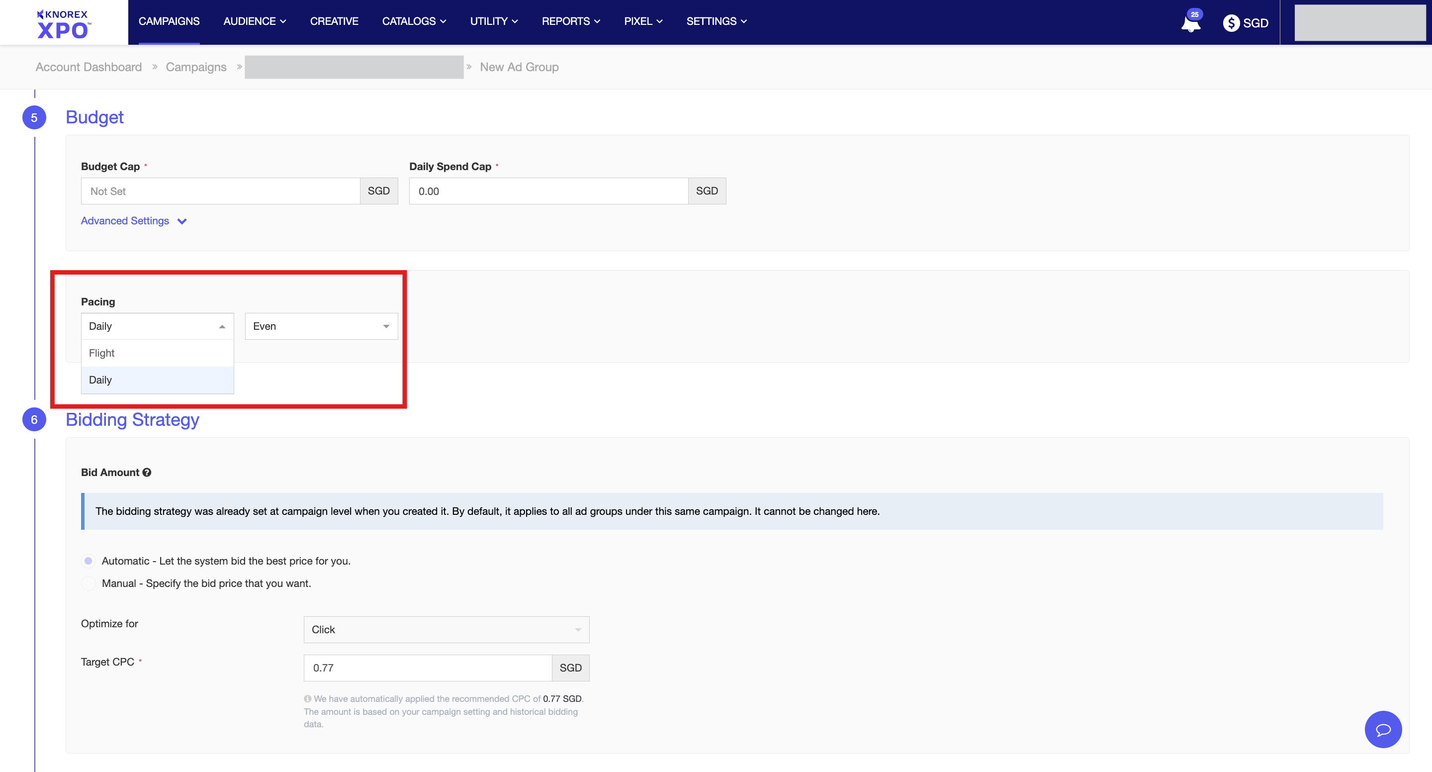Image resolution: width=1432 pixels, height=772 pixels.
Task: Open the notifications bell with 25 alerts
Action: click(1191, 23)
